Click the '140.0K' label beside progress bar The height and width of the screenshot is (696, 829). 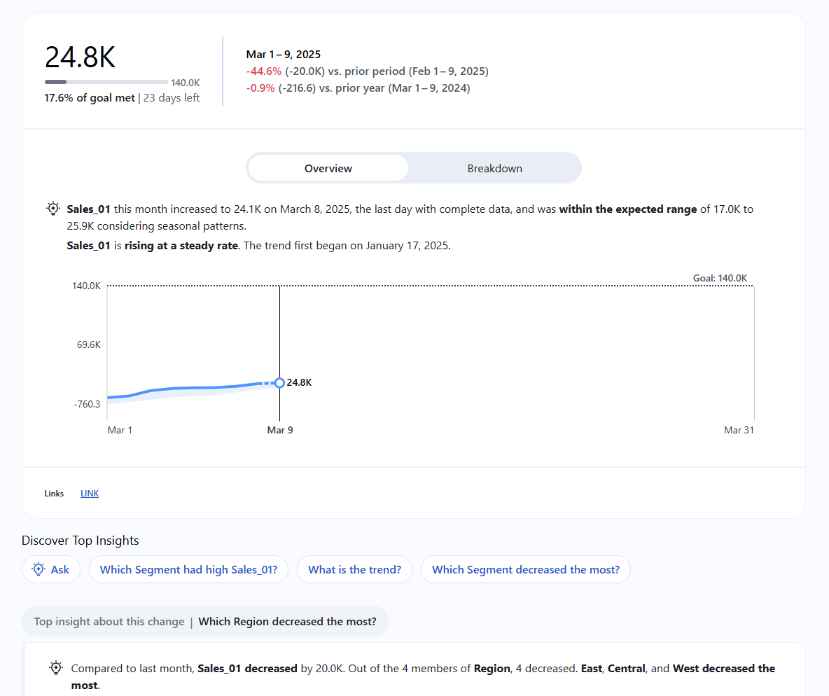point(185,83)
